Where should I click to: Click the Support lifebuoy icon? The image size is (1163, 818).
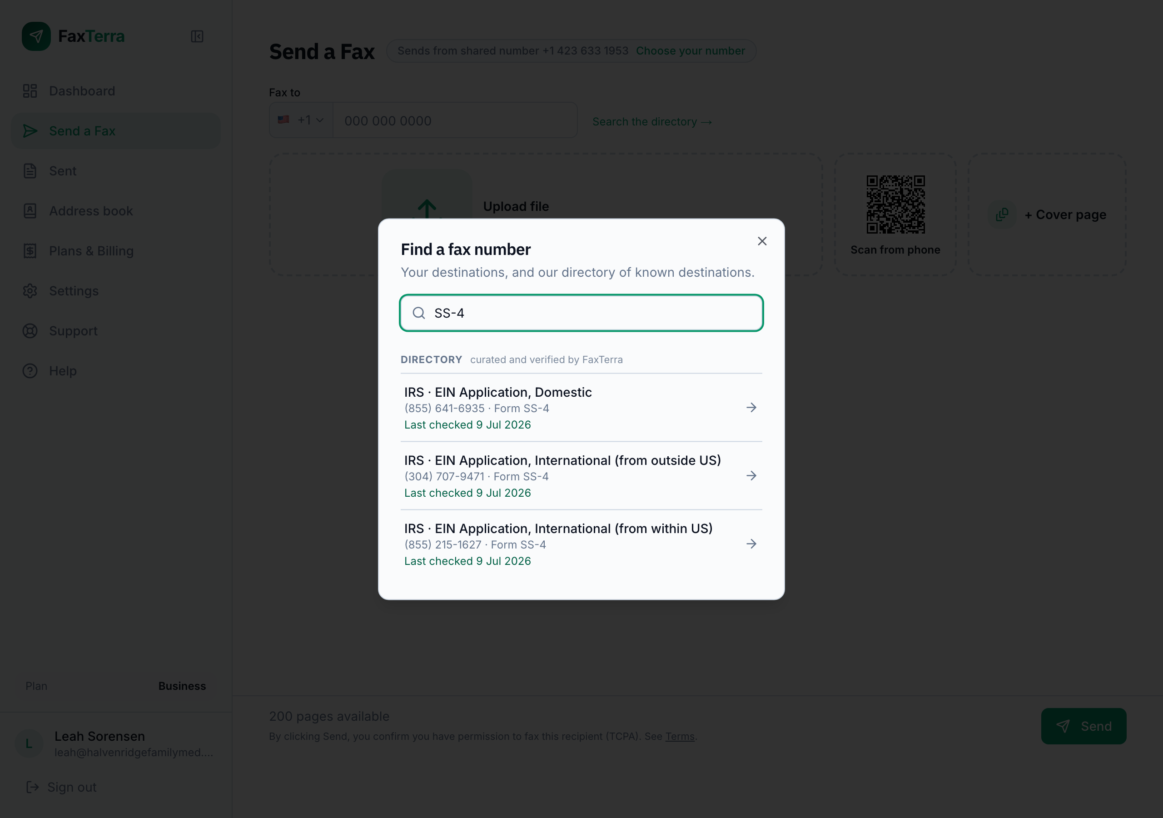coord(30,331)
